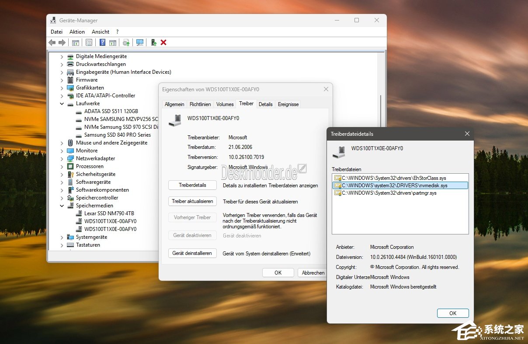Click the Gerät deinstallieren button

tap(192, 253)
